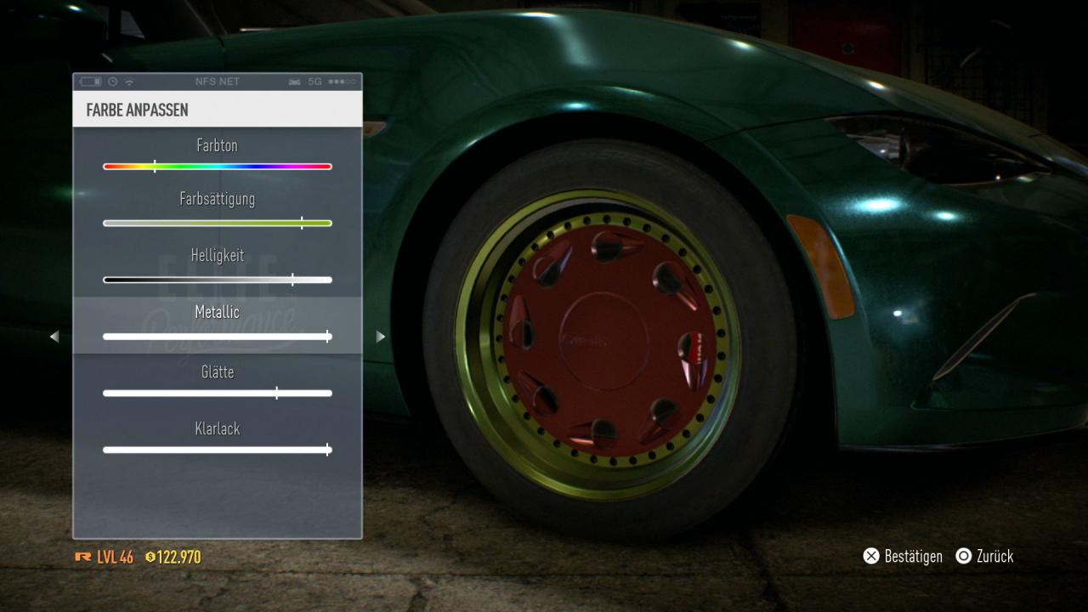Select the Helligkeit option label
Image resolution: width=1088 pixels, height=612 pixels.
(x=218, y=256)
